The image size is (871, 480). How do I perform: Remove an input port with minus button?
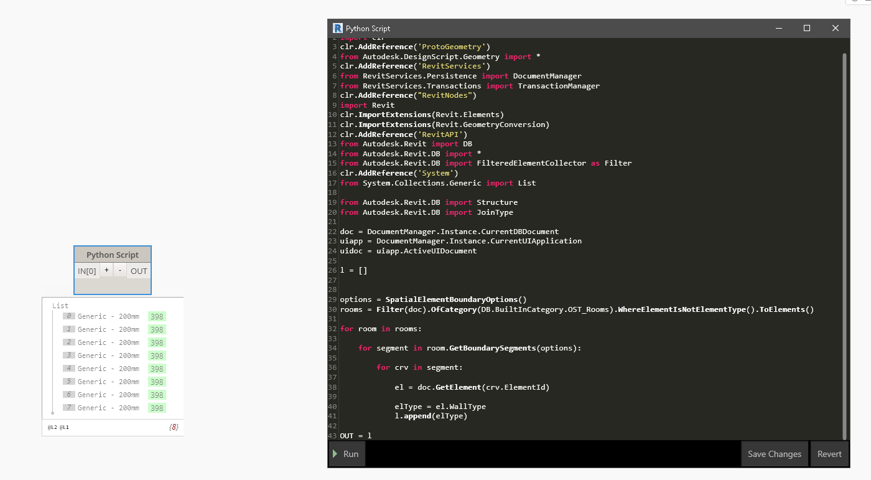click(120, 270)
